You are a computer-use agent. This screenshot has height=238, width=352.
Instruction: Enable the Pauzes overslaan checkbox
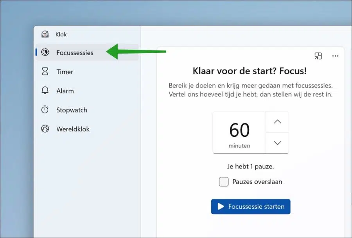pos(224,182)
